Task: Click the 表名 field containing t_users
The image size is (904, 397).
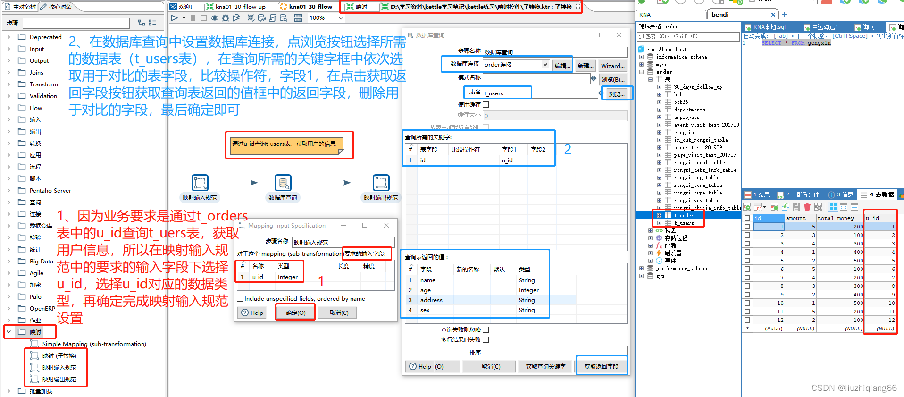Action: (x=540, y=93)
